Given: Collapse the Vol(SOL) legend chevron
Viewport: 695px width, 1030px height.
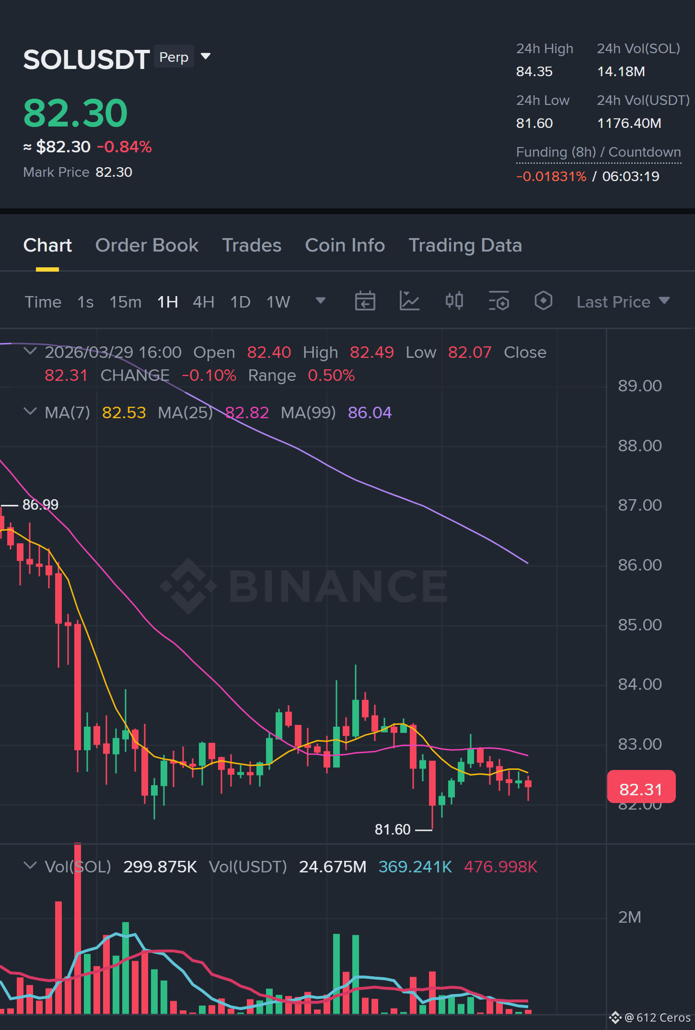Looking at the screenshot, I should tap(30, 866).
